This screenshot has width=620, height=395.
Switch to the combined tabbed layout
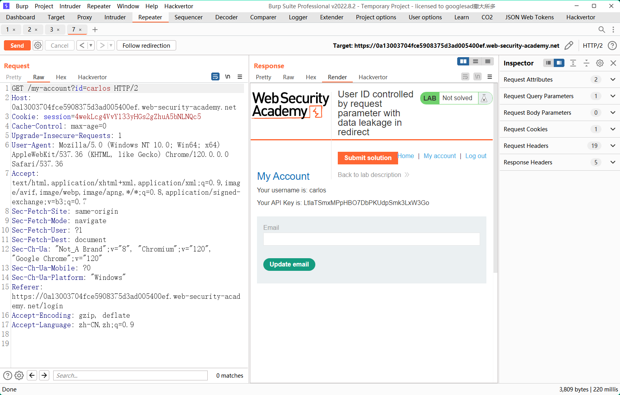488,61
